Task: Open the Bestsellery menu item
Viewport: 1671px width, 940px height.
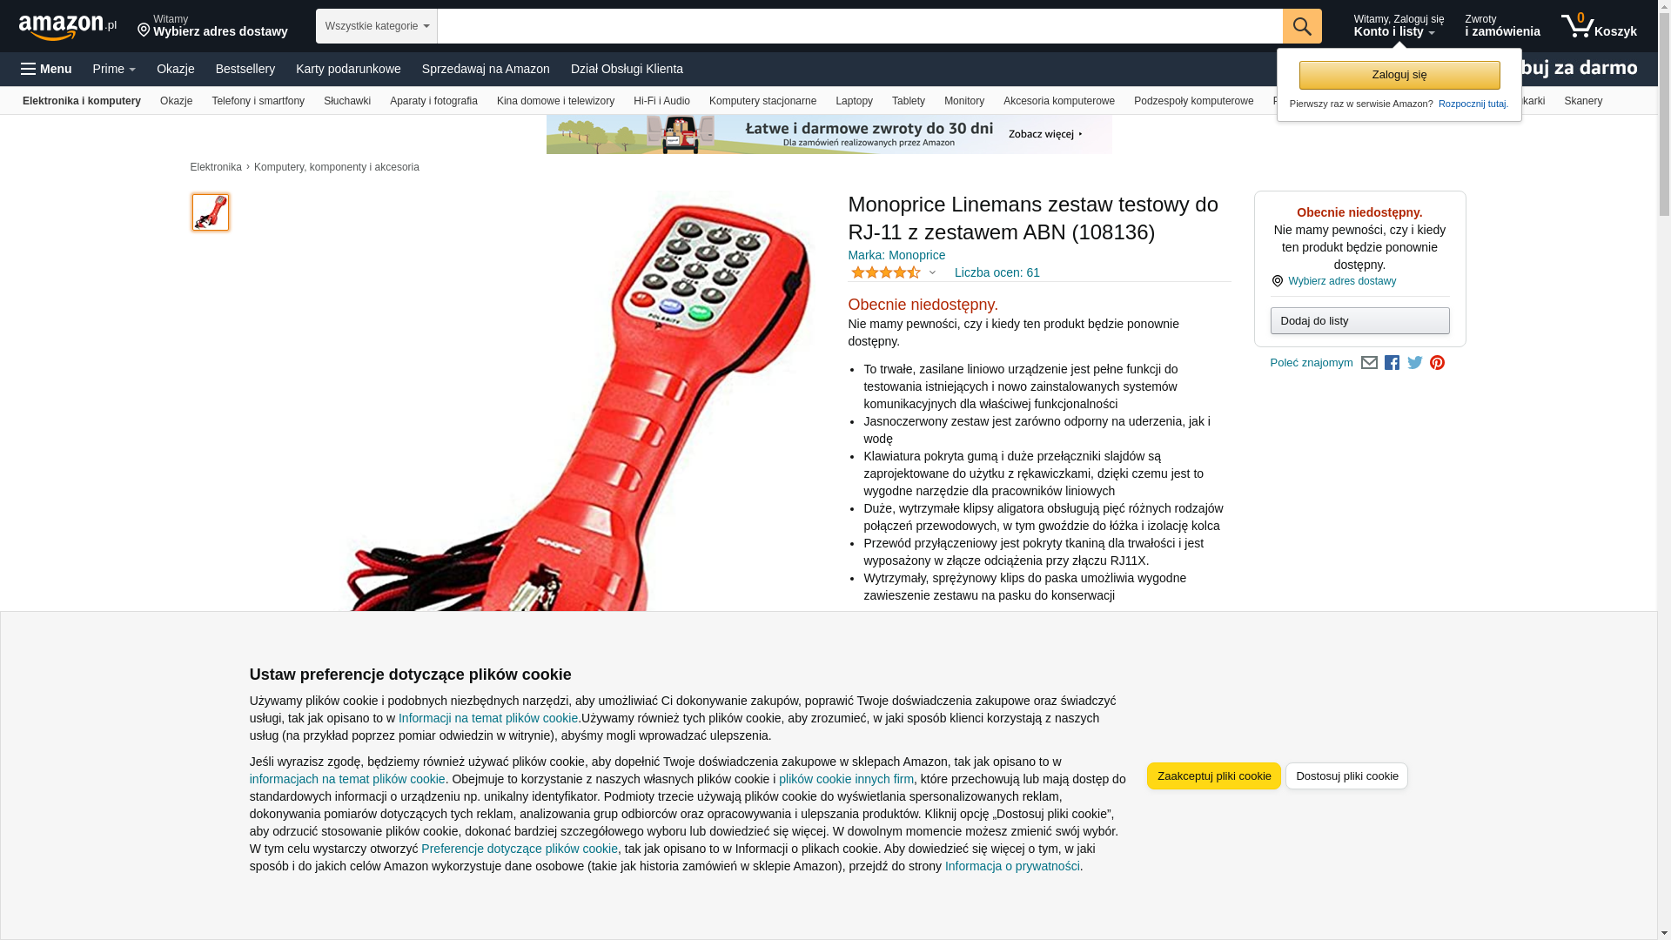Action: point(245,69)
